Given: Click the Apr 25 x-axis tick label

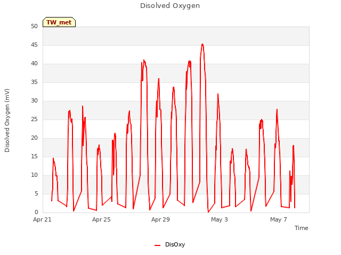Looking at the screenshot, I should 101,219.
